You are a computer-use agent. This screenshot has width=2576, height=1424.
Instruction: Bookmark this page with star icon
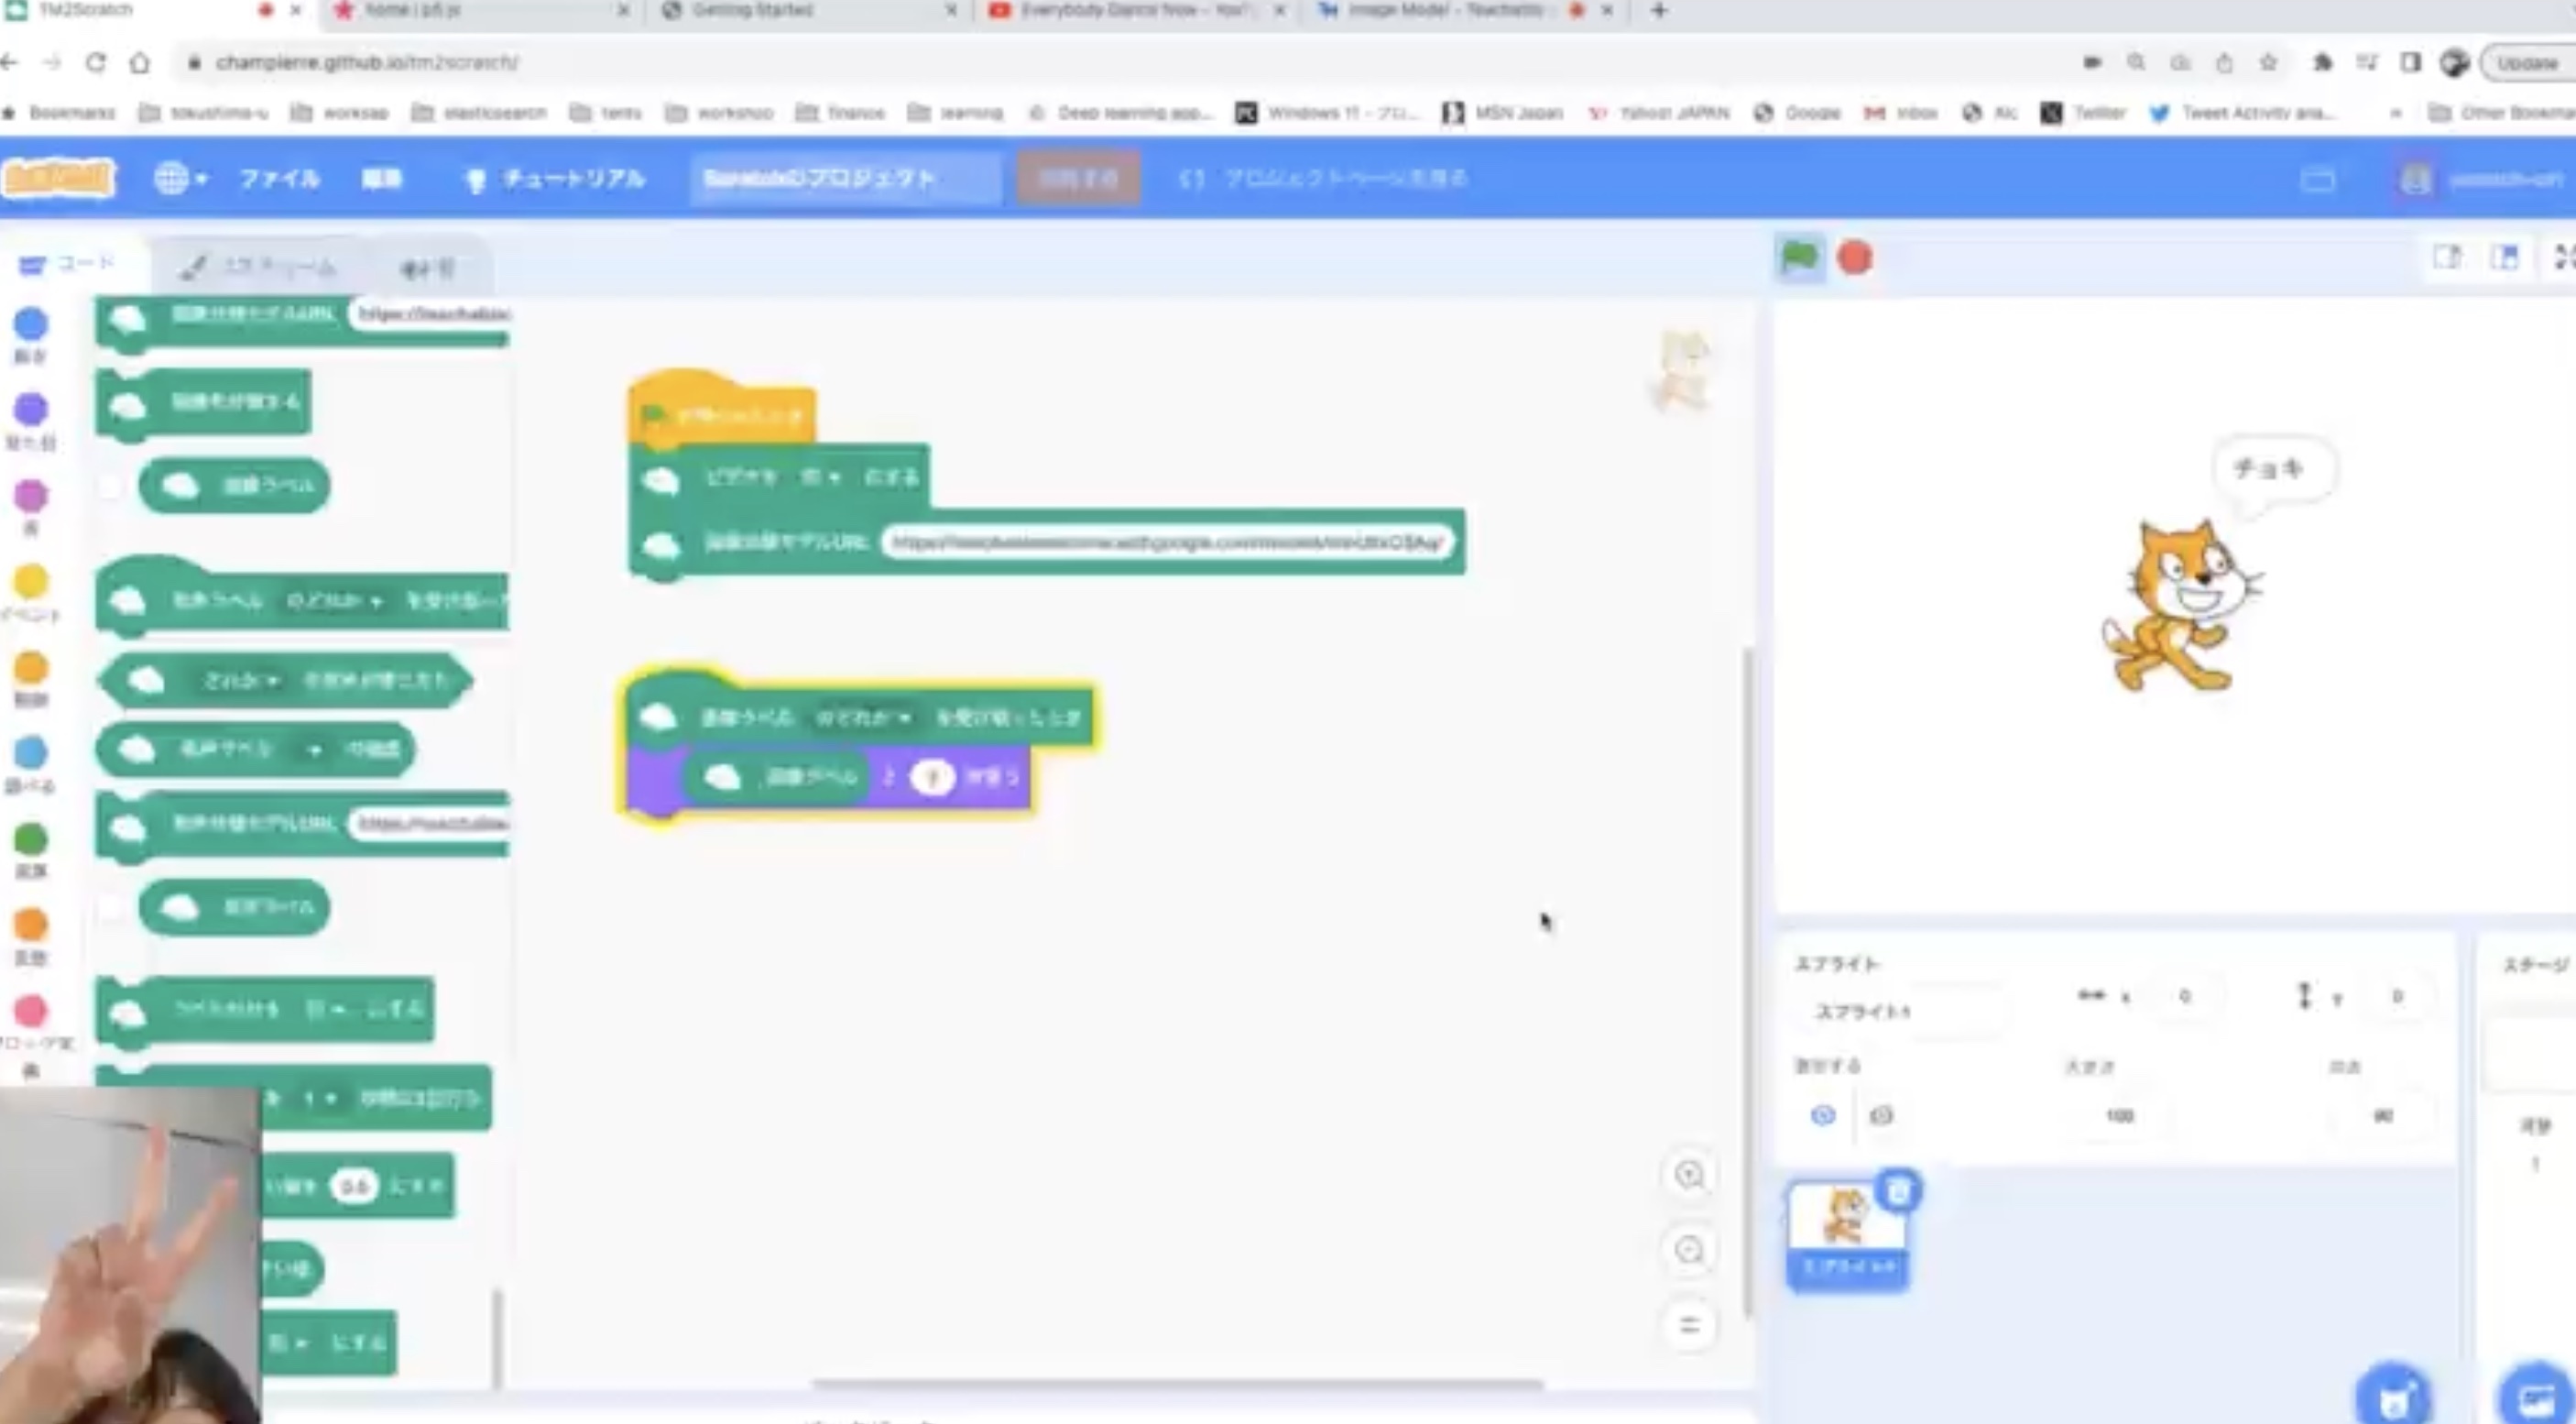(2268, 62)
